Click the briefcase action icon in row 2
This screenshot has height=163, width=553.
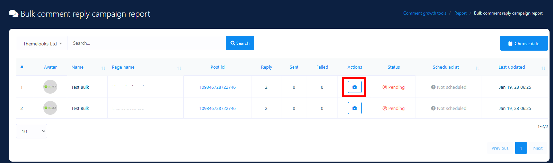click(354, 108)
